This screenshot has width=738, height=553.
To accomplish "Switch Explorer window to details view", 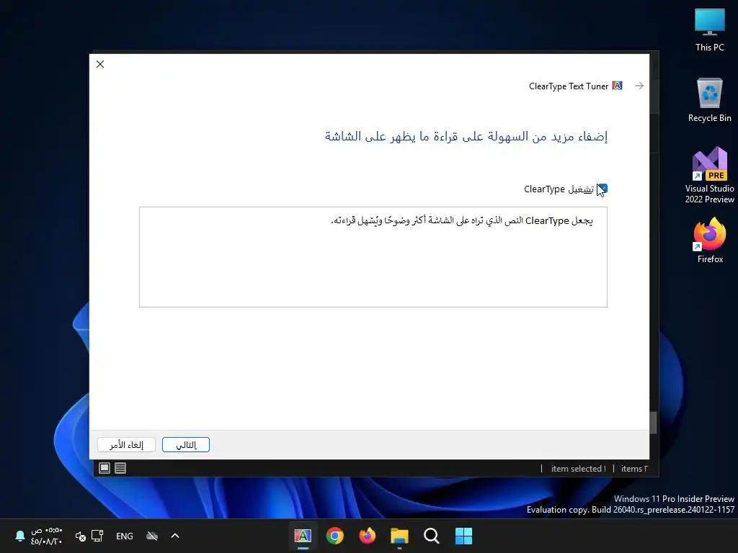I will click(120, 468).
